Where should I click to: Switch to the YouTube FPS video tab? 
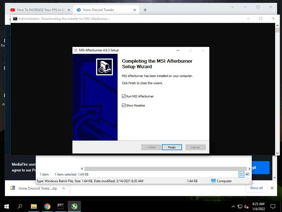(x=40, y=10)
